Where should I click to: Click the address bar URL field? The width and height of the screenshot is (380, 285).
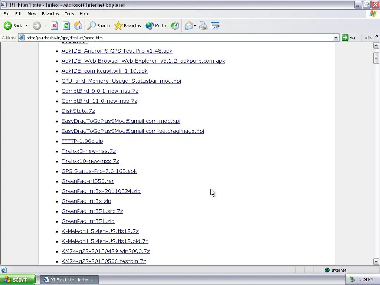pyautogui.click(x=179, y=37)
